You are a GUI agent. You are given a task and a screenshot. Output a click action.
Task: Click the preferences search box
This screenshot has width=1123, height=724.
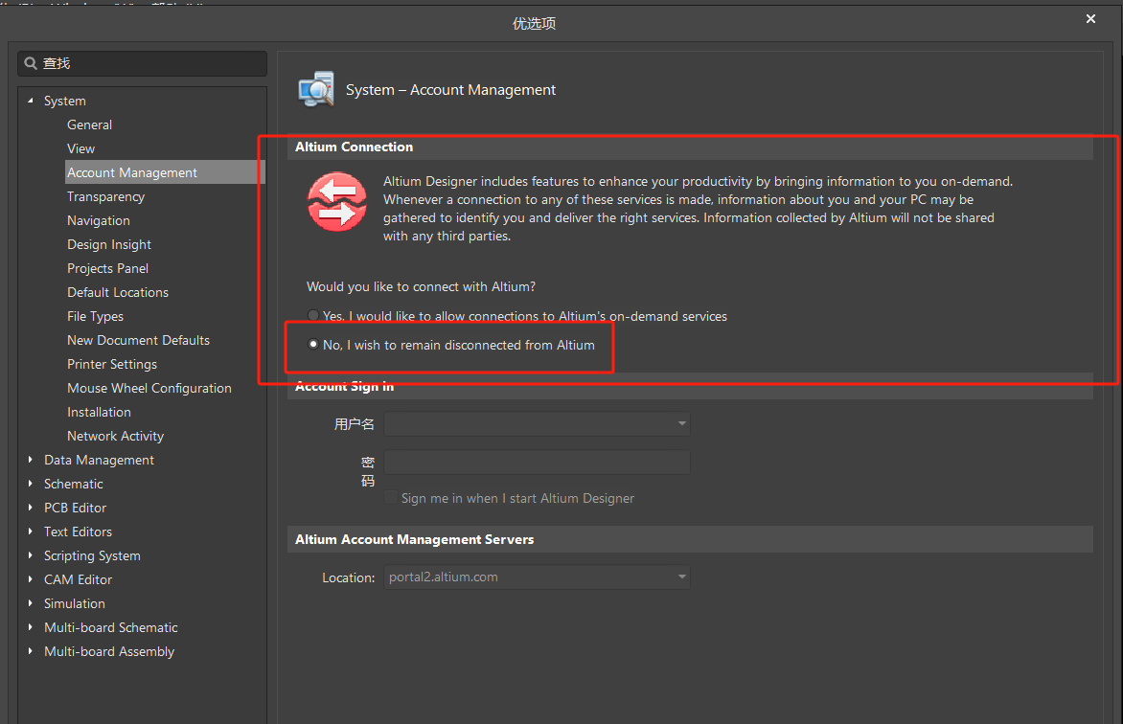coord(149,63)
